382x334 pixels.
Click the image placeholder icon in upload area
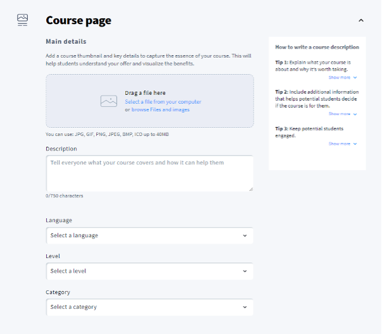(x=109, y=101)
